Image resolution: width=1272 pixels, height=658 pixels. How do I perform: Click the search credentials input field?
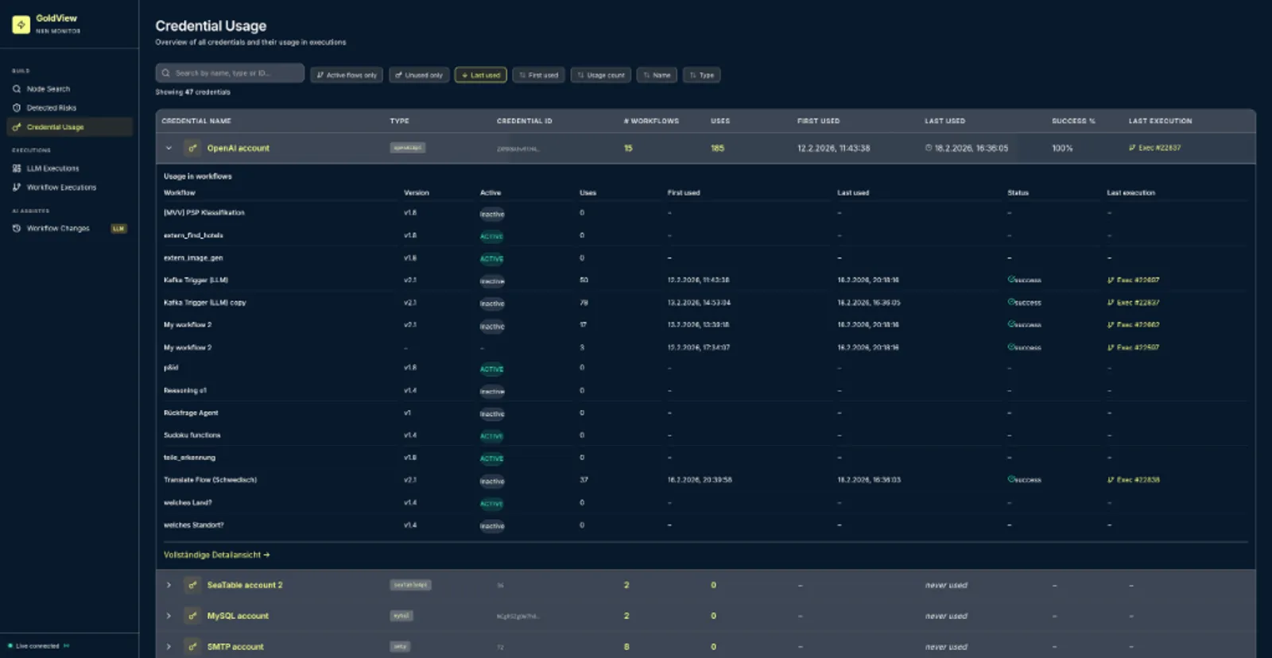pyautogui.click(x=230, y=73)
